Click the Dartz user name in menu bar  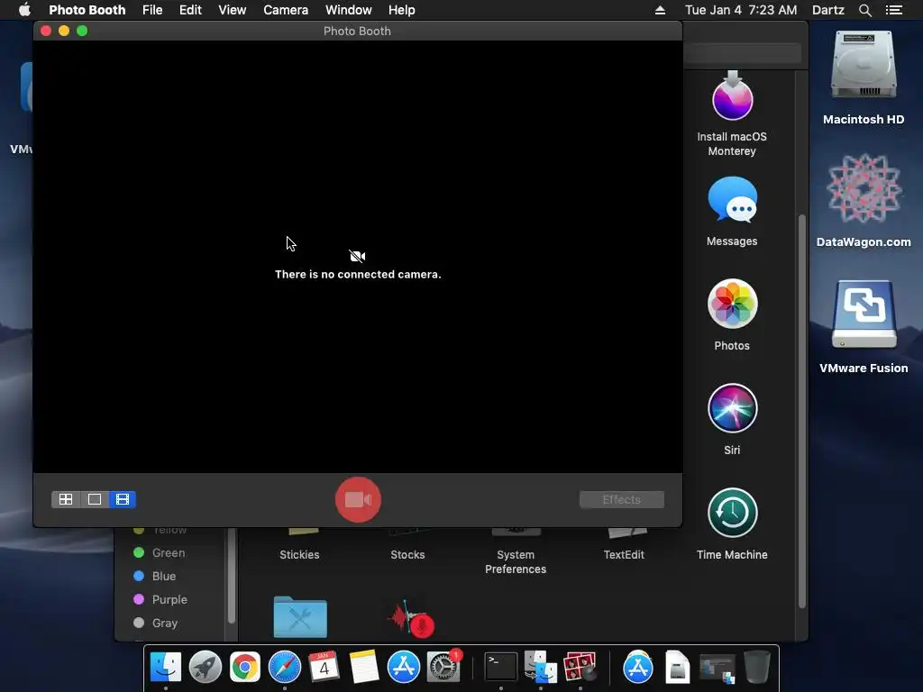point(827,10)
